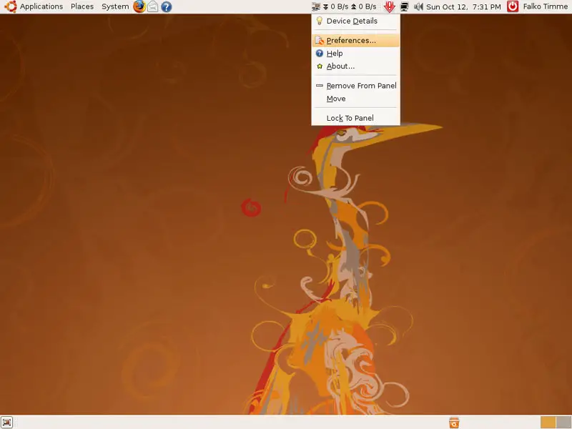
Task: Click the network connection monitor icon
Action: point(404,6)
